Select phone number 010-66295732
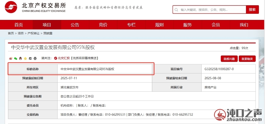265x124 pixels. (x=183, y=115)
